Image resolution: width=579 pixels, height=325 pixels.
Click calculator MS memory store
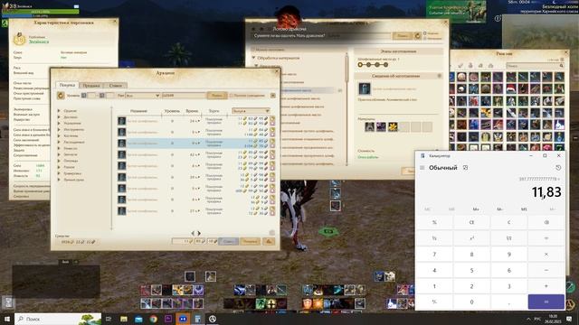coord(524,209)
